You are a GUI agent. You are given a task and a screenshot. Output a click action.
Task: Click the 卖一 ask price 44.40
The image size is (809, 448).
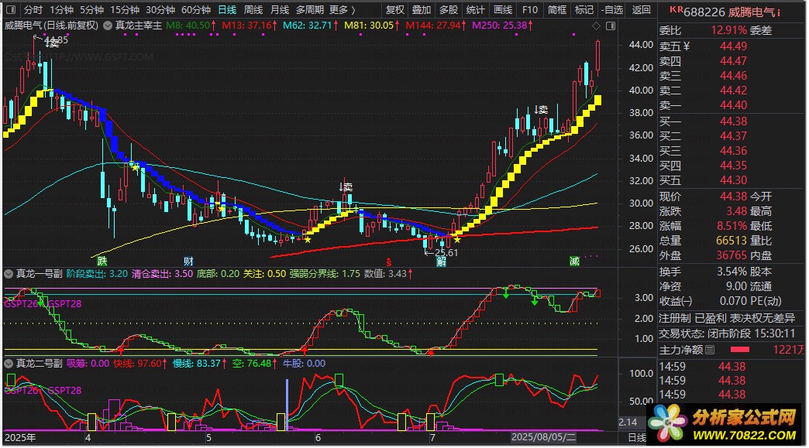[x=733, y=105]
